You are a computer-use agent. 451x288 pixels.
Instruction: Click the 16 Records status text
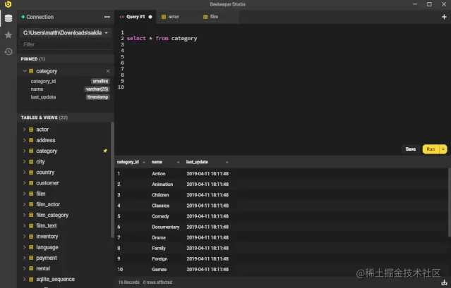pos(129,282)
